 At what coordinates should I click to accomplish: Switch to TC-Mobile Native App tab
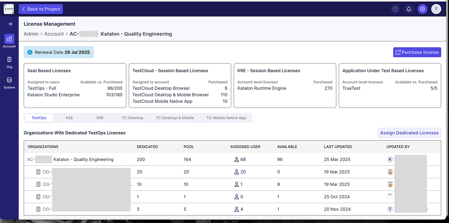click(x=226, y=118)
